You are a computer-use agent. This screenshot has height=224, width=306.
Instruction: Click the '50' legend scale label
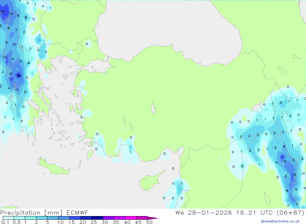pos(149,222)
